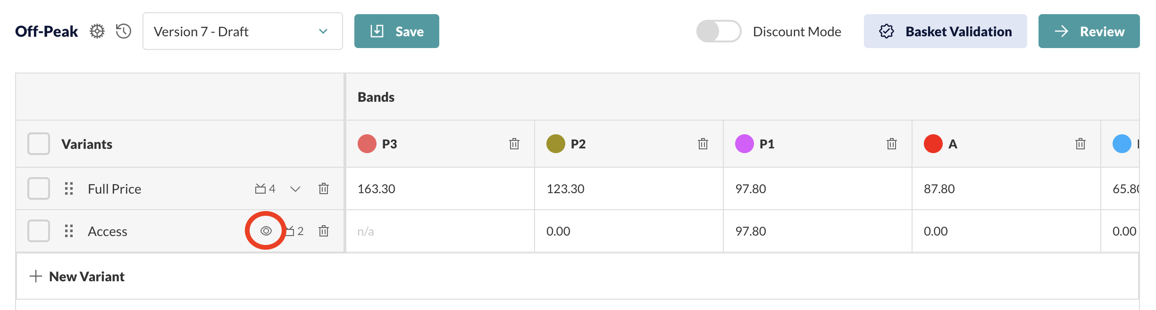This screenshot has height=310, width=1156.
Task: Add a New Variant row
Action: 77,277
